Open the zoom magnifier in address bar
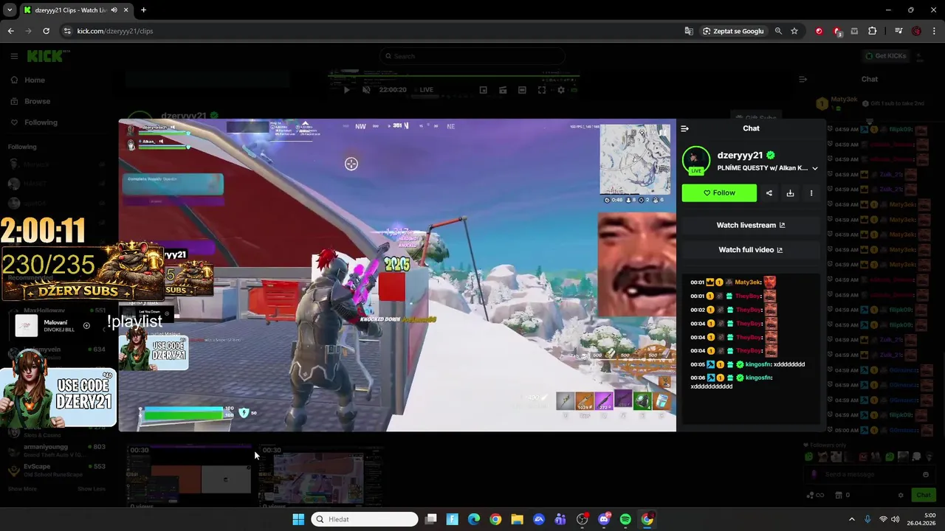Viewport: 945px width, 531px height. pyautogui.click(x=778, y=31)
